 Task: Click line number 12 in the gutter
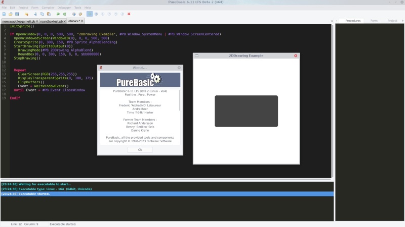(4, 70)
